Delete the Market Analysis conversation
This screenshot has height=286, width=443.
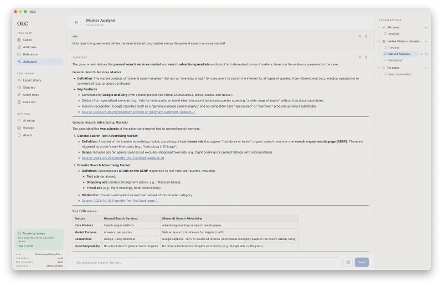coord(426,54)
